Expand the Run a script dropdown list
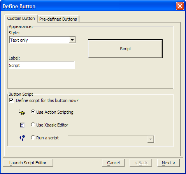186x174 pixels. 151,139
